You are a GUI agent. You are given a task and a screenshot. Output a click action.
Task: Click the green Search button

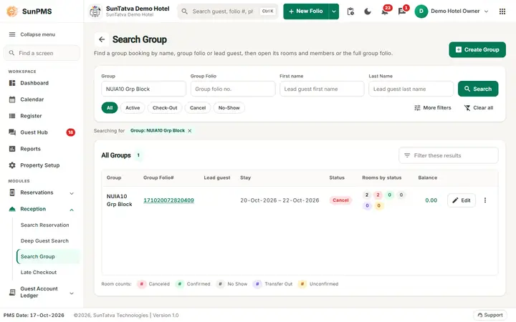coord(478,89)
